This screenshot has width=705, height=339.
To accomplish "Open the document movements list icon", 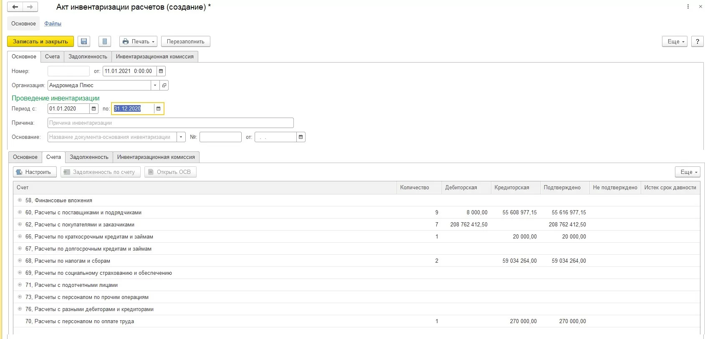I will tap(105, 41).
